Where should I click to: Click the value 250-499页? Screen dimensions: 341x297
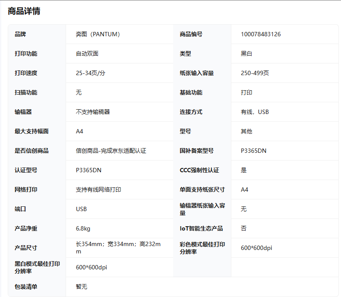pyautogui.click(x=255, y=73)
